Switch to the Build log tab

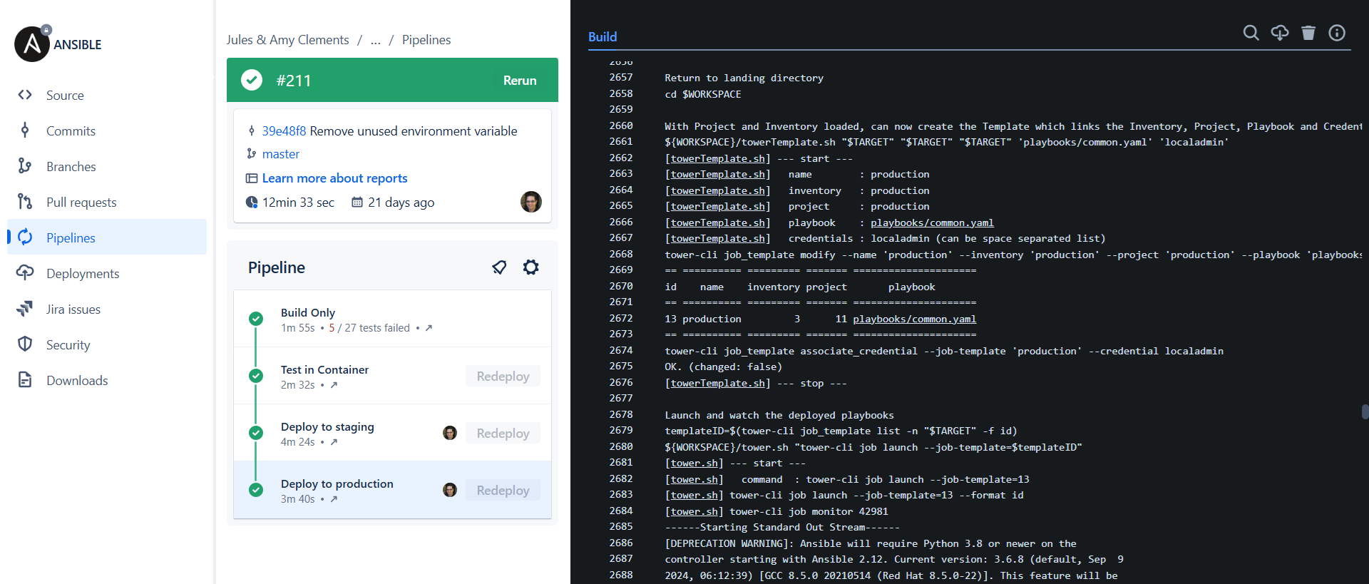click(x=603, y=37)
